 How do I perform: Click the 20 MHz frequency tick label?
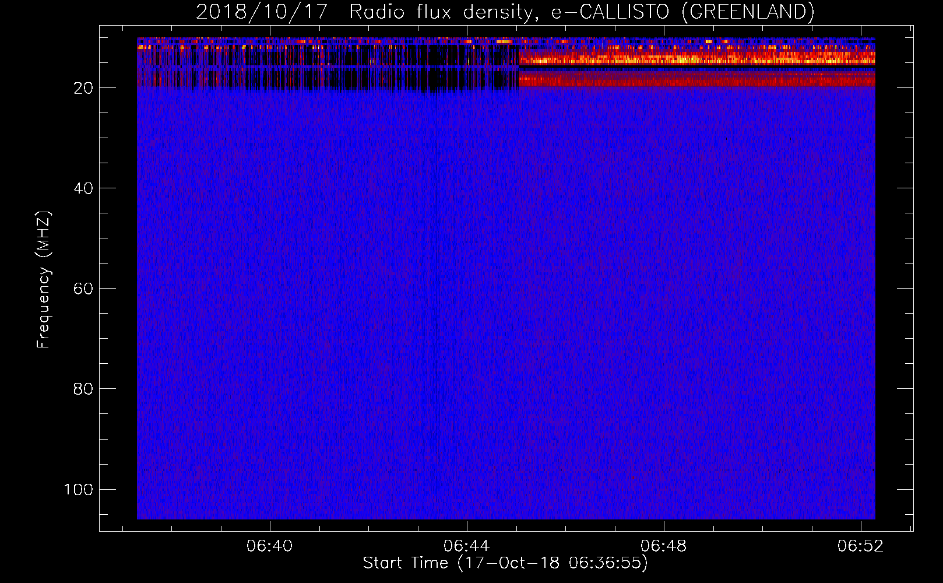[x=83, y=88]
